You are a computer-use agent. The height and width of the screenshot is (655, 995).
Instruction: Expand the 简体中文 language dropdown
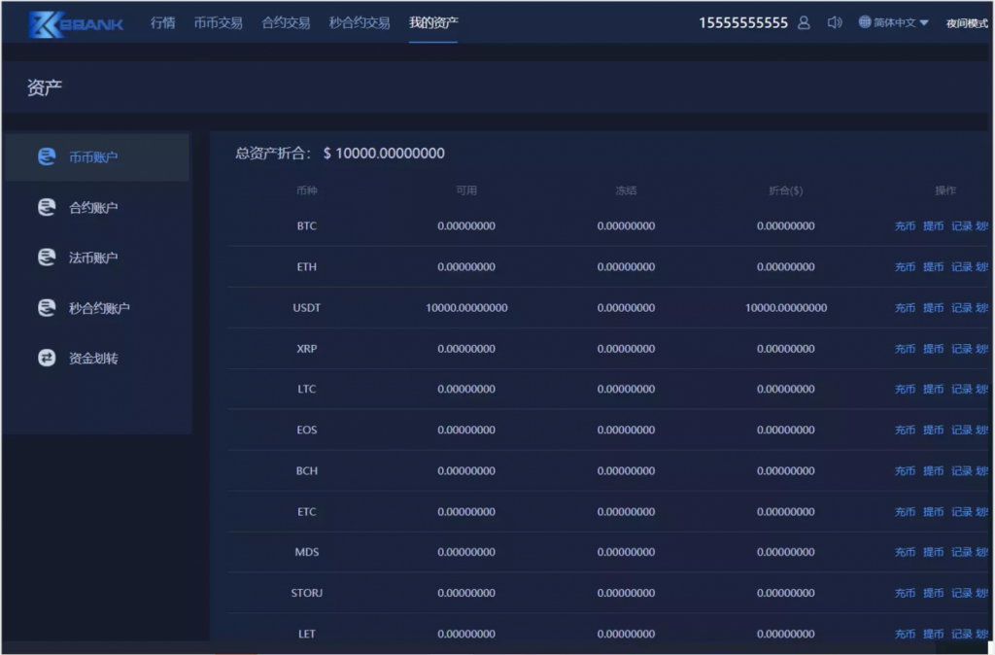901,22
